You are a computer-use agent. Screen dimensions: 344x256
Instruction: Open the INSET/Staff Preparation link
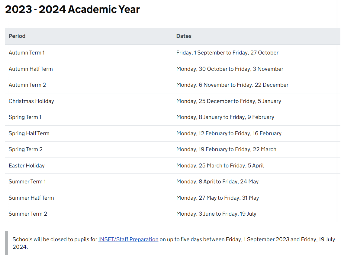tap(128, 239)
